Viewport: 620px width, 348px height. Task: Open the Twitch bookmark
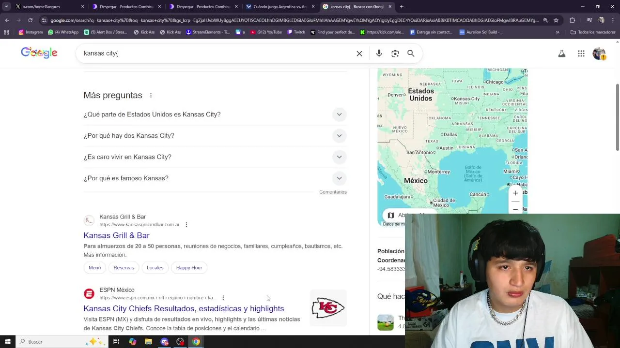[x=296, y=32]
